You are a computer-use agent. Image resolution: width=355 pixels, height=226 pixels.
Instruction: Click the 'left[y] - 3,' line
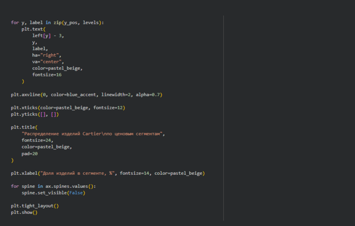48,36
